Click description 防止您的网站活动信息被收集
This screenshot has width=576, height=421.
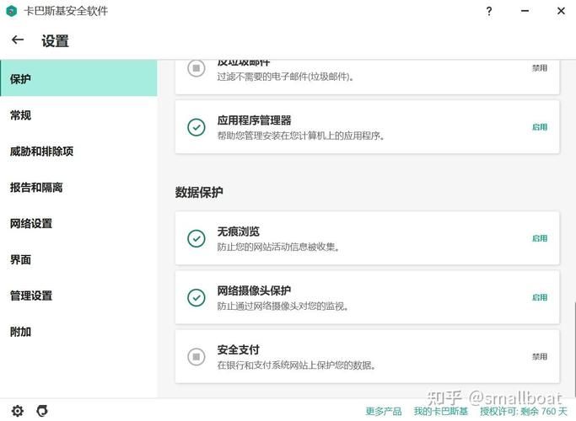tap(278, 248)
